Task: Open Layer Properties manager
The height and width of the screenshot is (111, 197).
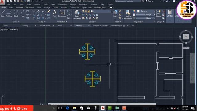Action: click(x=77, y=14)
